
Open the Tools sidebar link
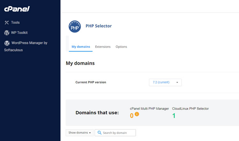point(15,22)
